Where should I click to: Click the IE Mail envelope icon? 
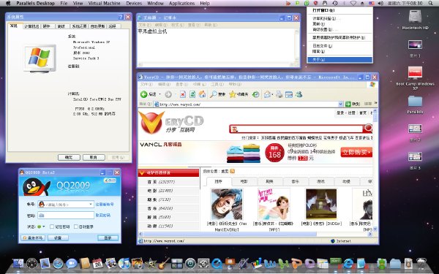(267, 94)
